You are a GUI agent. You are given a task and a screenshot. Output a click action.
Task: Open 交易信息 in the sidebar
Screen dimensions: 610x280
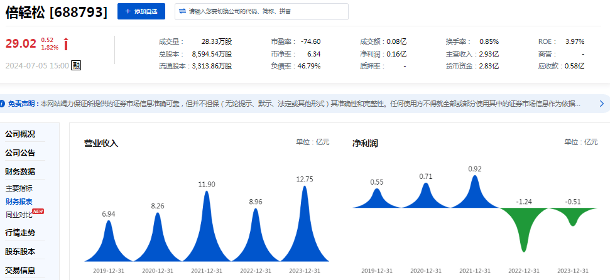point(20,271)
